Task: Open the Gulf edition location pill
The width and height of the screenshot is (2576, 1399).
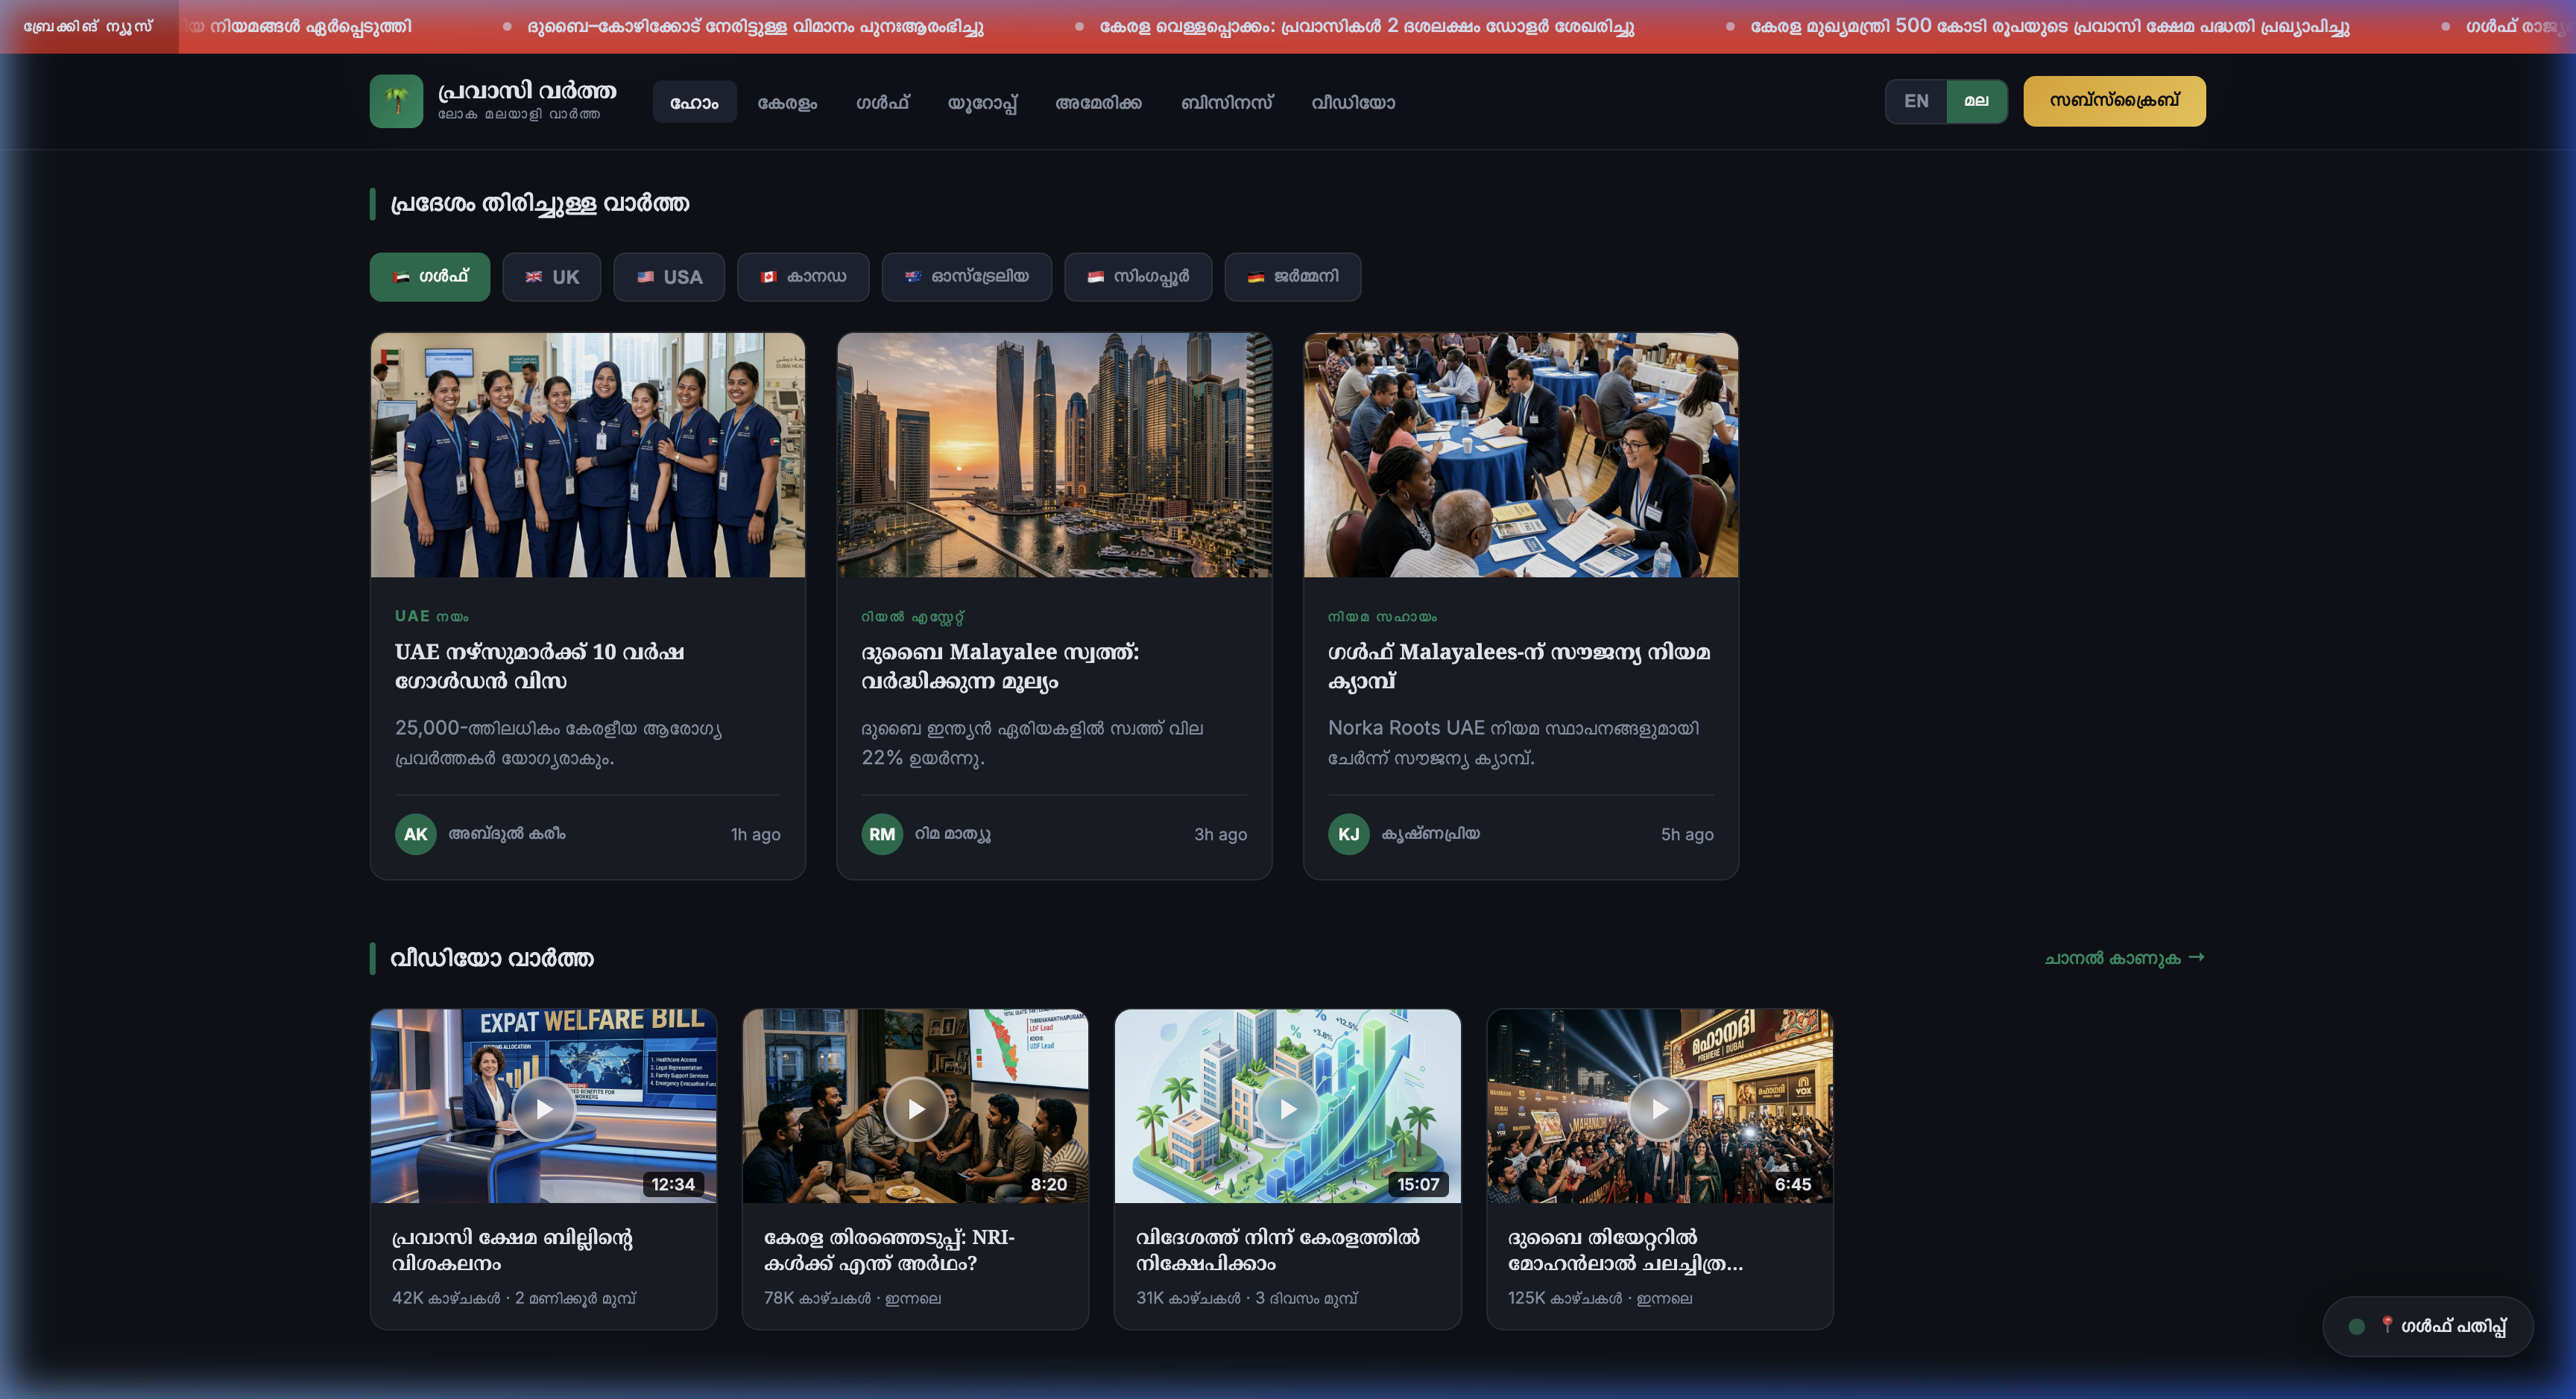Action: tap(2427, 1326)
